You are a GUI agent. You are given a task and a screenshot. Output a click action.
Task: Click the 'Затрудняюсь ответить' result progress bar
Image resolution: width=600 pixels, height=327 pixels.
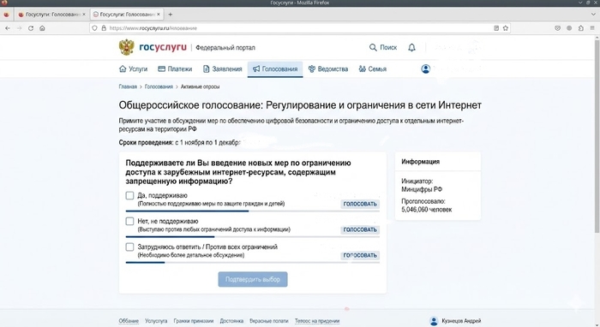pos(253,263)
